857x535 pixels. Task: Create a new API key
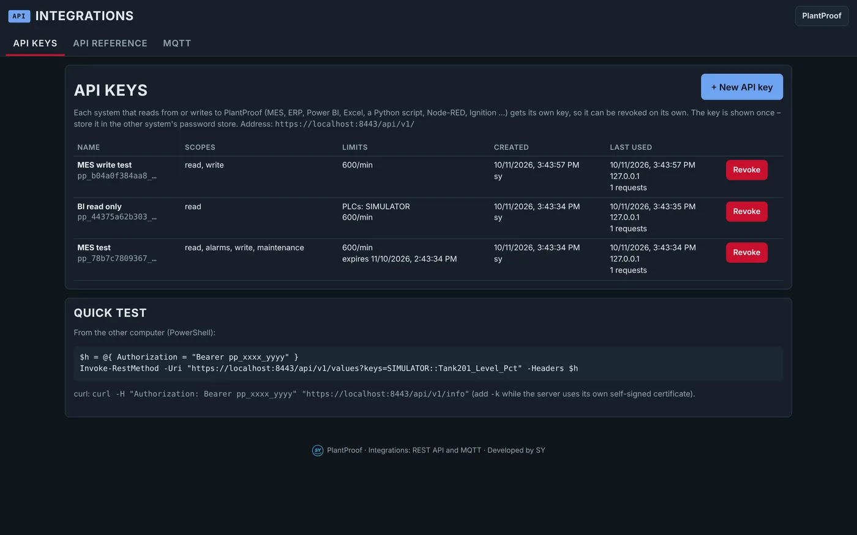tap(742, 87)
